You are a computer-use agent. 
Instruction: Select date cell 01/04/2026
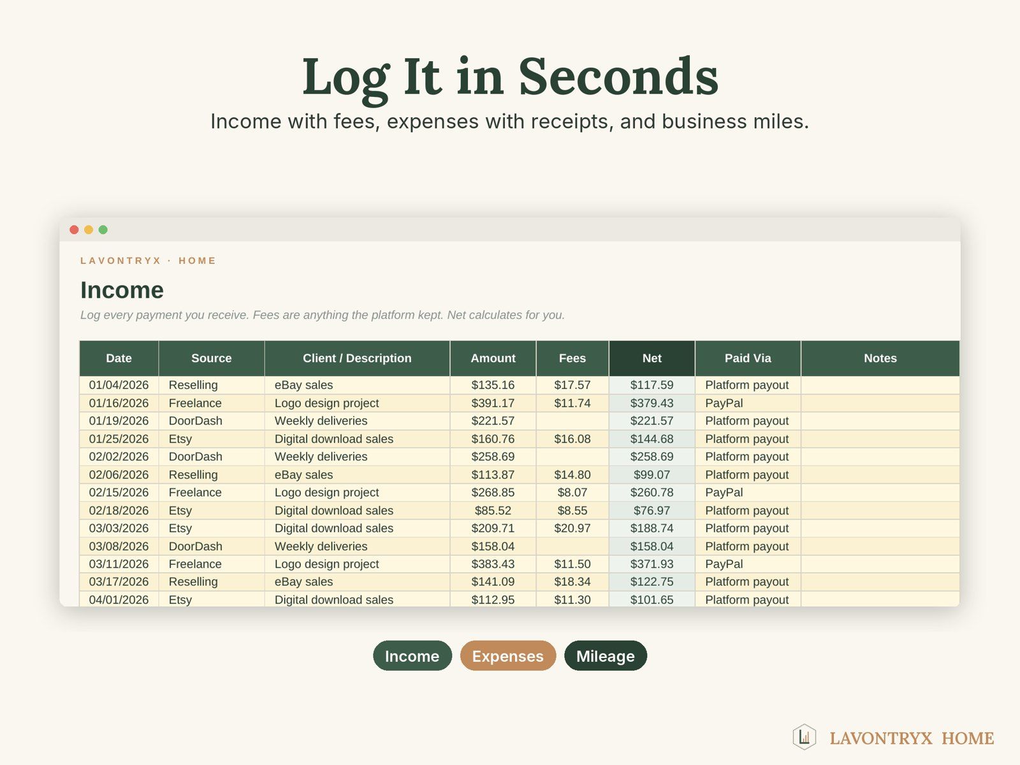point(119,385)
